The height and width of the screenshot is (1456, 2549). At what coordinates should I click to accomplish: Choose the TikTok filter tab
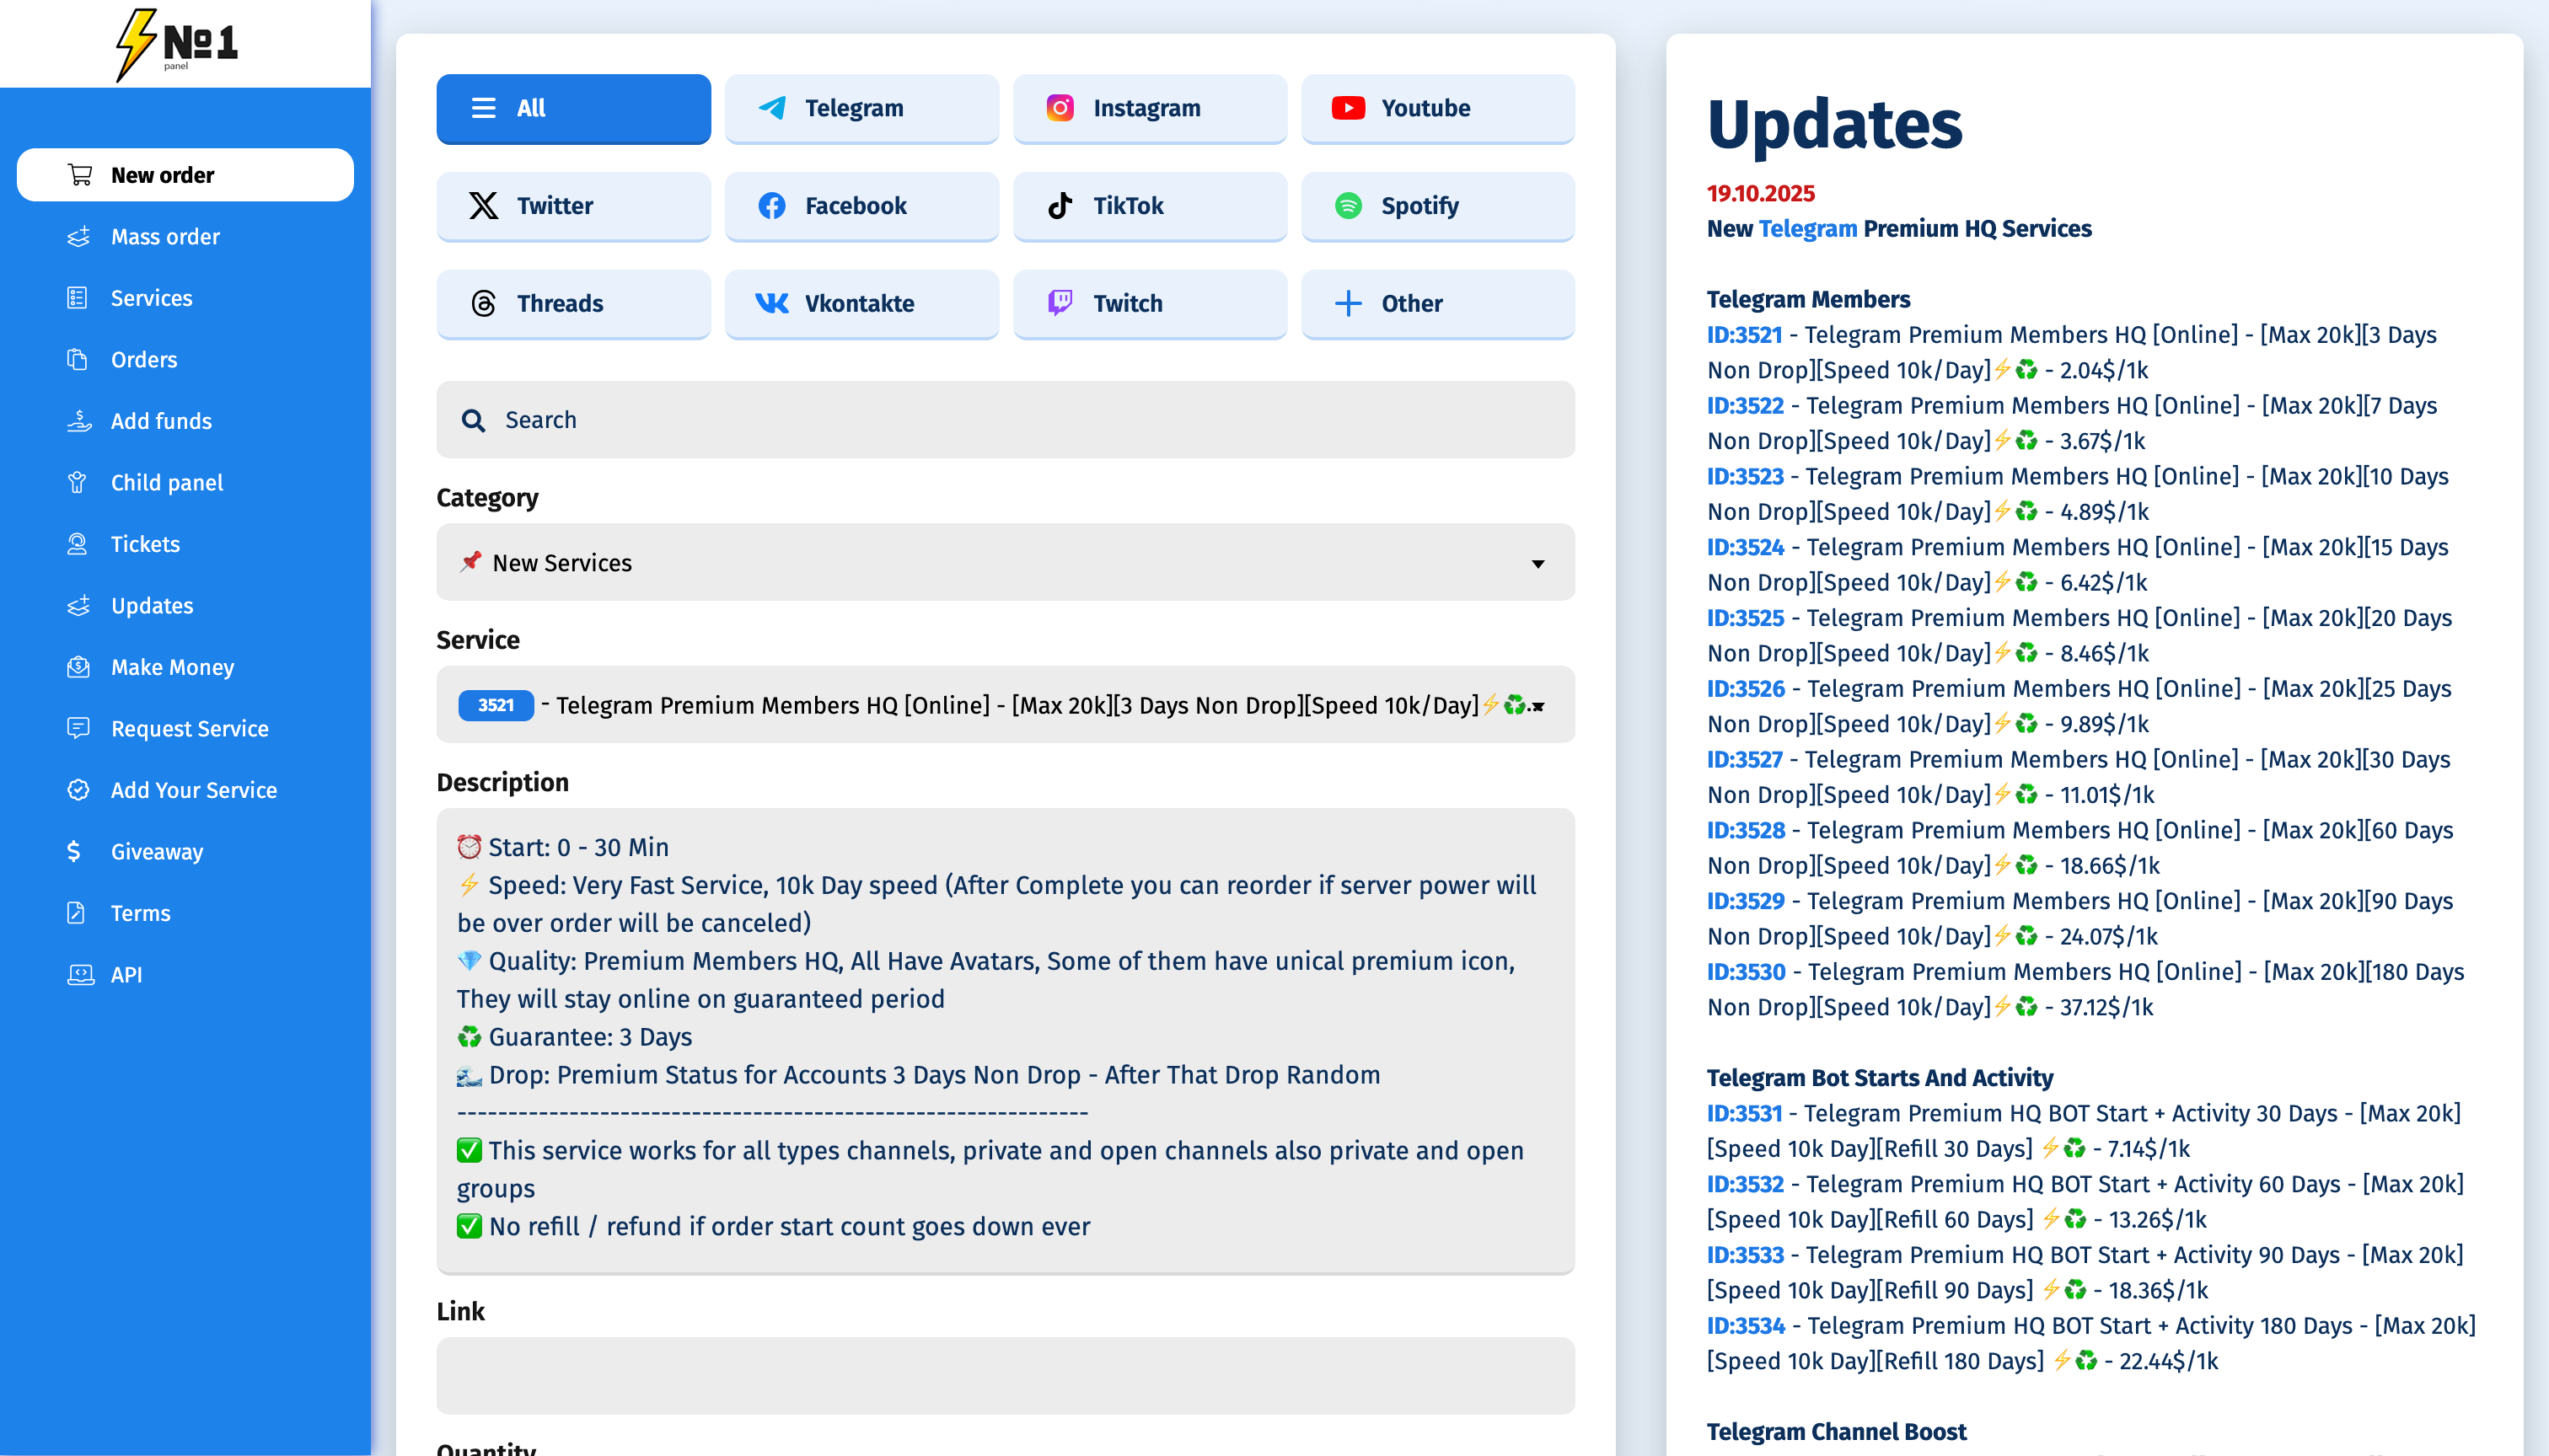click(1150, 206)
